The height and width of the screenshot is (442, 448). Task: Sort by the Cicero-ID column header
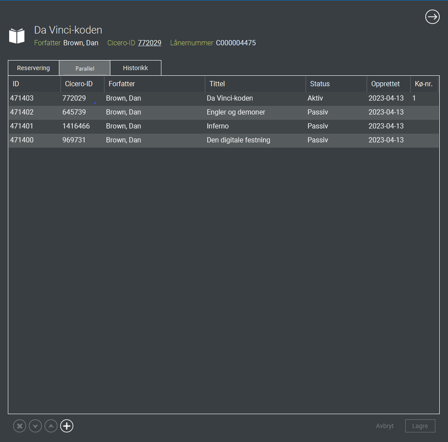tap(82, 84)
